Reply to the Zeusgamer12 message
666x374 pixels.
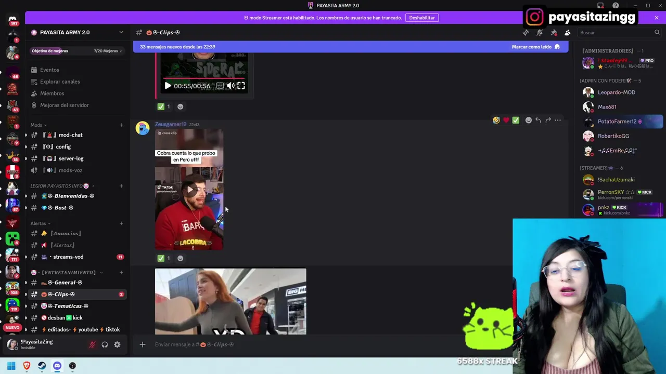pyautogui.click(x=538, y=120)
